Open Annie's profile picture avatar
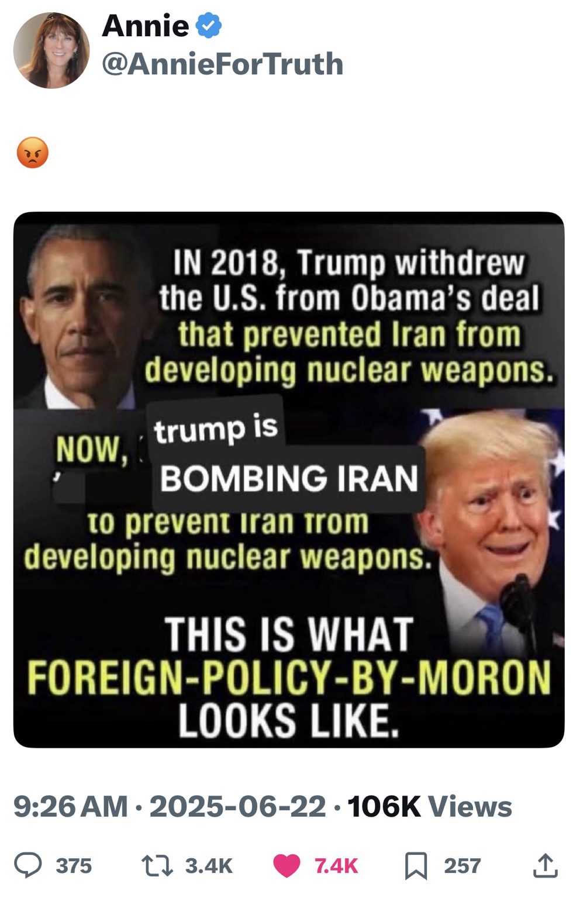 [51, 50]
